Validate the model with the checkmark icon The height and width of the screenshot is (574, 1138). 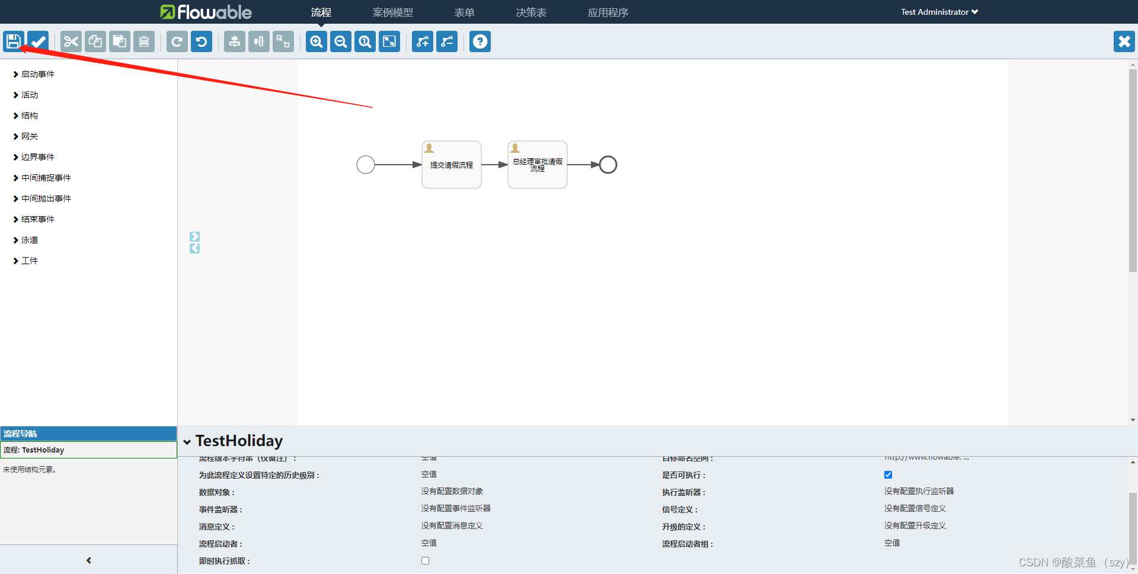point(37,41)
